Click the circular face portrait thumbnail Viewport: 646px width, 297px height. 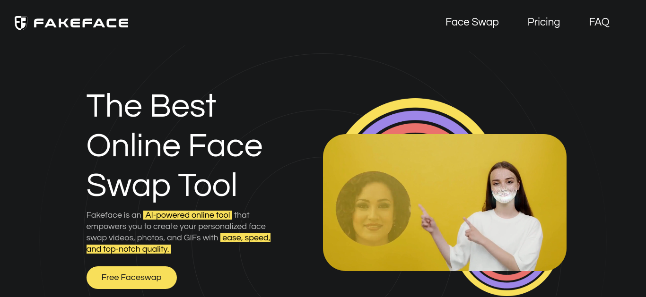[x=373, y=209]
